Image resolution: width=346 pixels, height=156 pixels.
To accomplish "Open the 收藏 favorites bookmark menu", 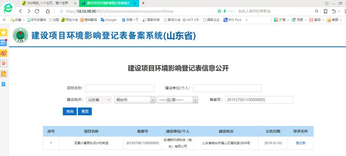I will pos(18,20).
